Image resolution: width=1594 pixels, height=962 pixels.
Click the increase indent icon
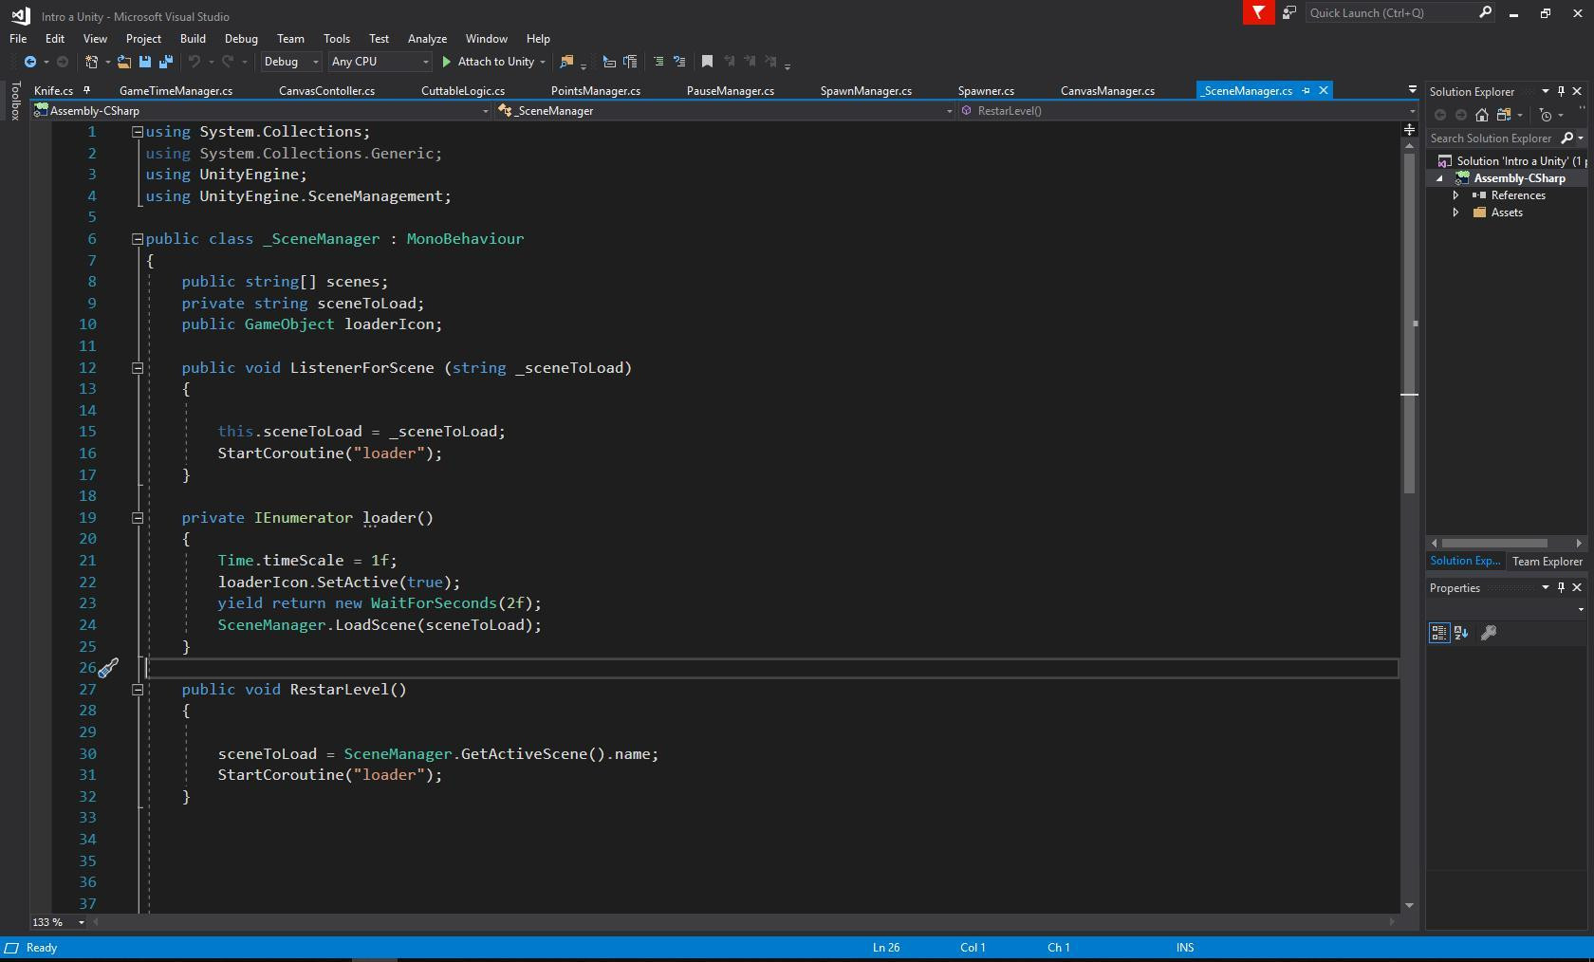tap(630, 62)
